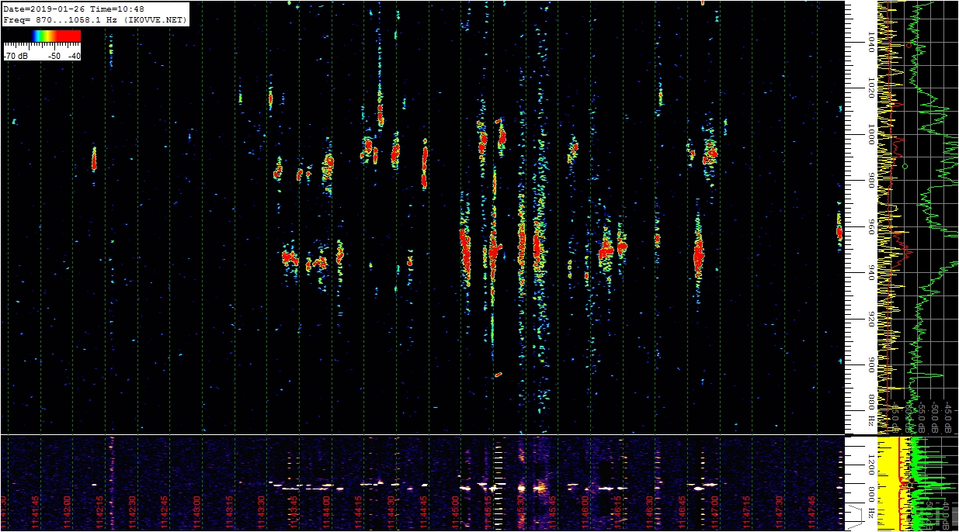The height and width of the screenshot is (532, 959).
Task: Click the 1200 label on lower frequency scale
Action: (x=871, y=465)
